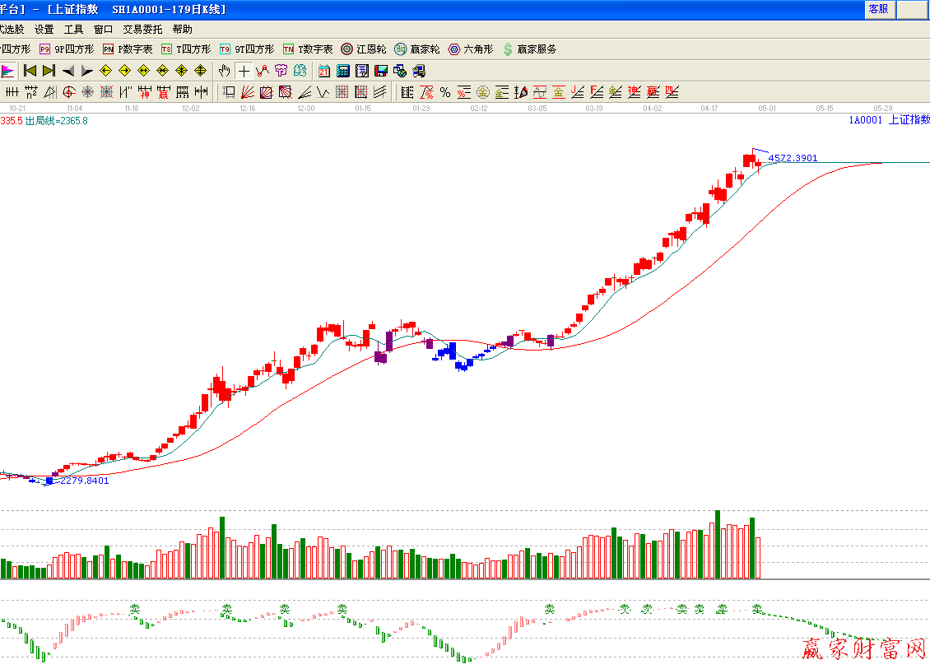Image resolution: width=930 pixels, height=669 pixels.
Task: Open the 六角形 hexagon tool
Action: coord(471,49)
